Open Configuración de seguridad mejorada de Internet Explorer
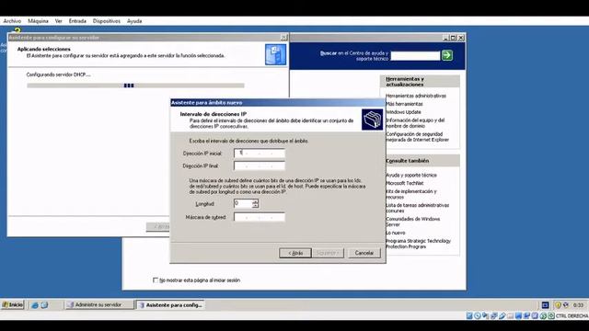 (417, 137)
